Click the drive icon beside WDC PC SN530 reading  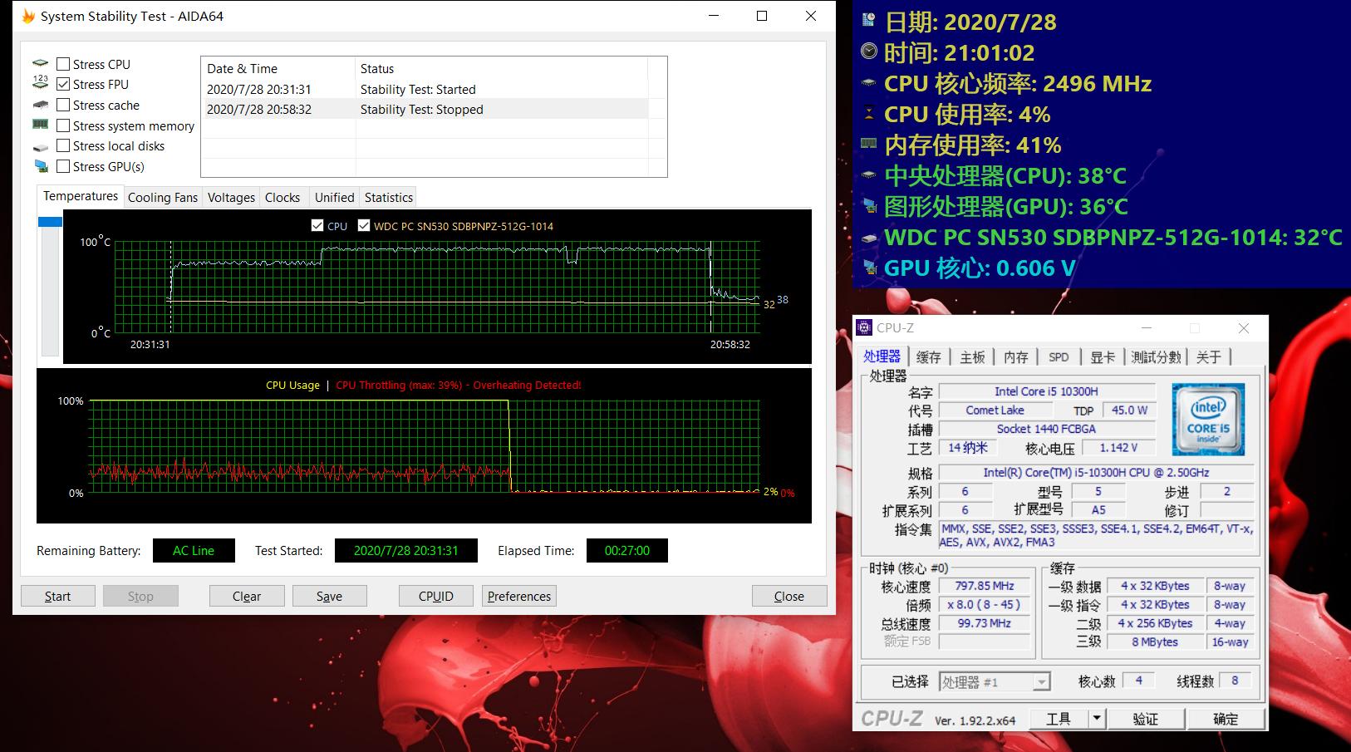[x=869, y=237]
